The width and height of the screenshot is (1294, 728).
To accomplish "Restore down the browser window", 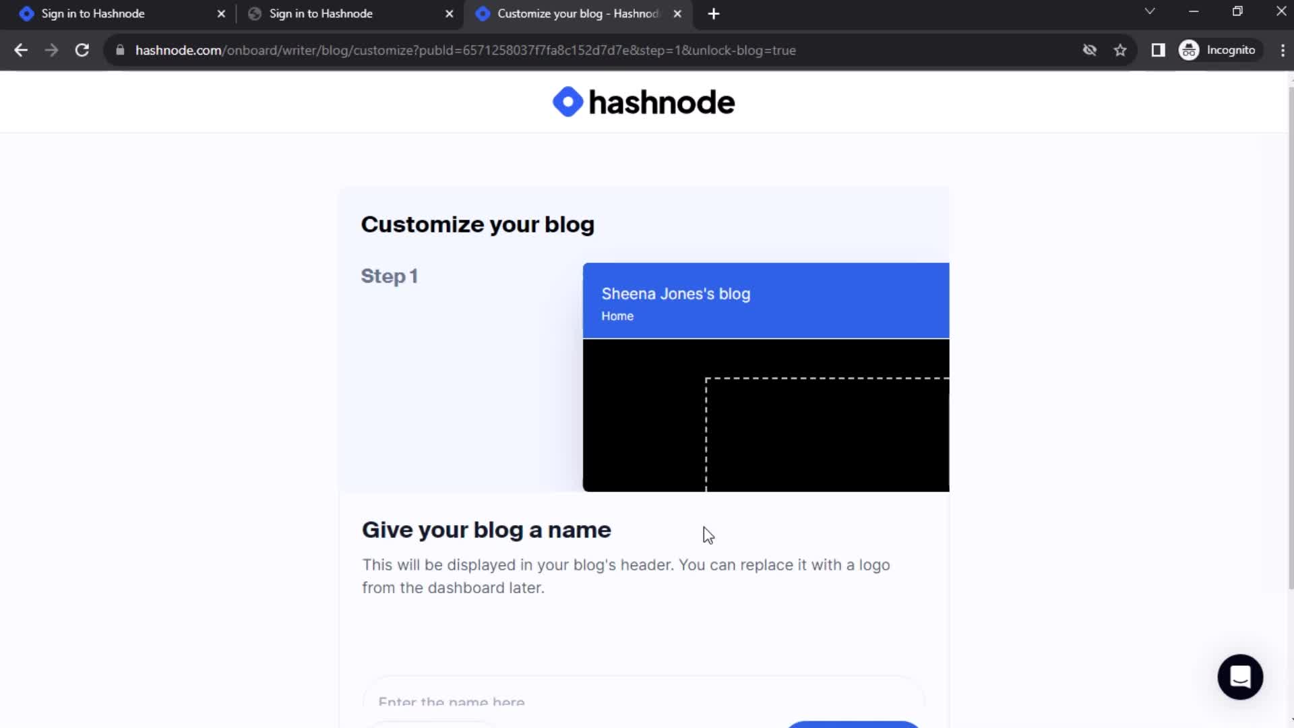I will [x=1237, y=11].
